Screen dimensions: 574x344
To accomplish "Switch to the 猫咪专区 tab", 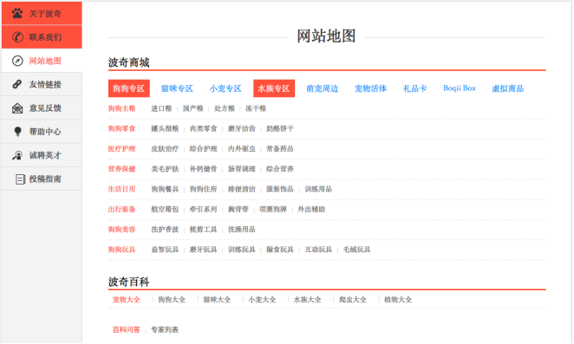I will coord(177,88).
